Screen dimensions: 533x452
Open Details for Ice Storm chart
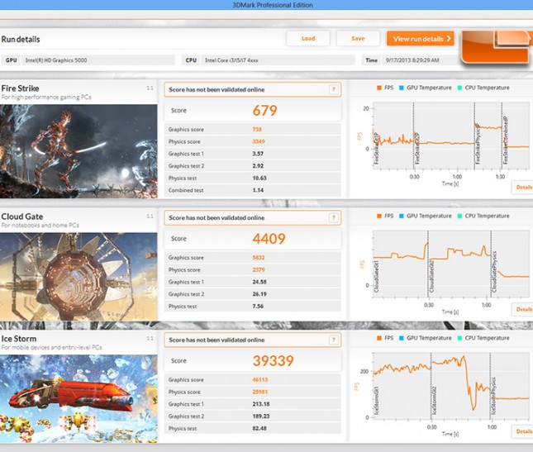tap(523, 431)
